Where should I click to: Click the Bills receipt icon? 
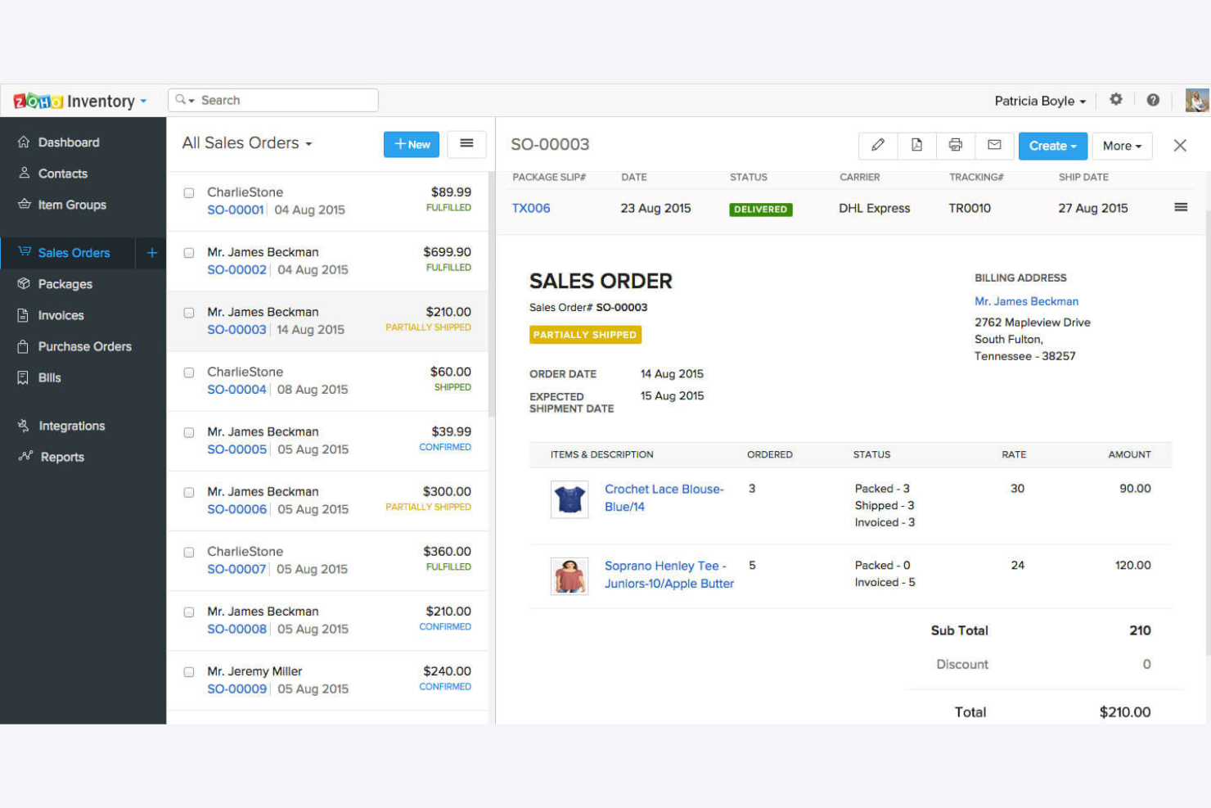(x=23, y=377)
